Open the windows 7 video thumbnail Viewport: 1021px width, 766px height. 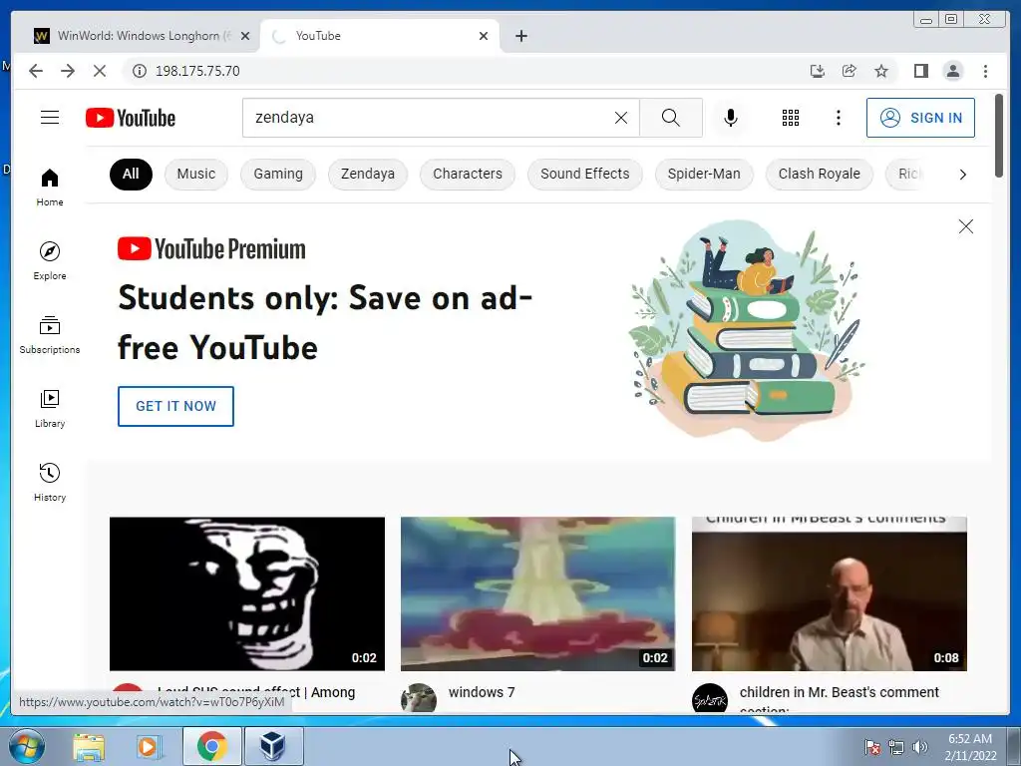537,593
